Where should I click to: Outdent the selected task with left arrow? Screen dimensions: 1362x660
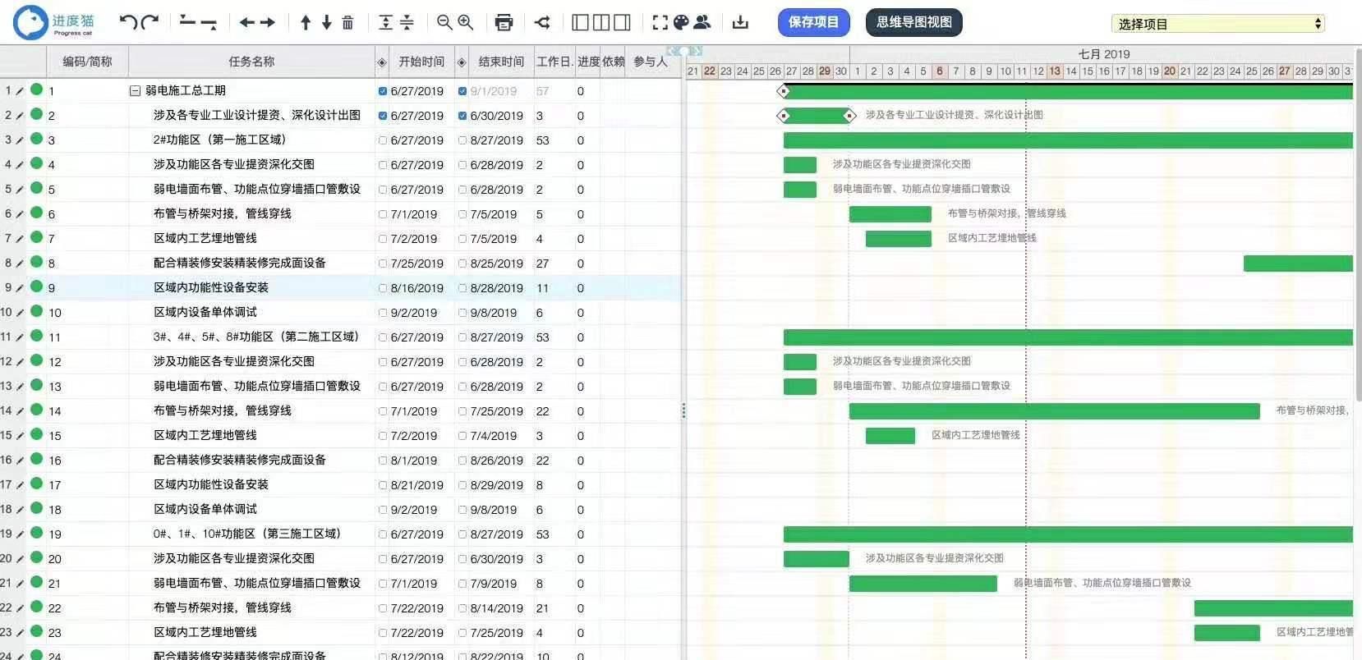[246, 23]
